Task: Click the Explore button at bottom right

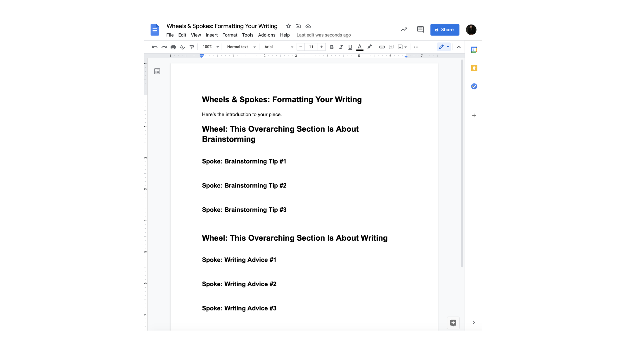Action: pyautogui.click(x=453, y=323)
